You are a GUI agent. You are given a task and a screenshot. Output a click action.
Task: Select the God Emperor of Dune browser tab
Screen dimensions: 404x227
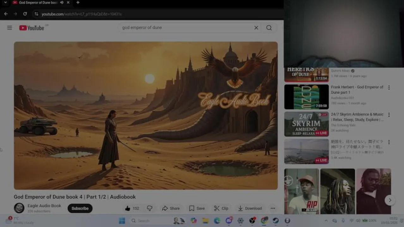pos(41,3)
